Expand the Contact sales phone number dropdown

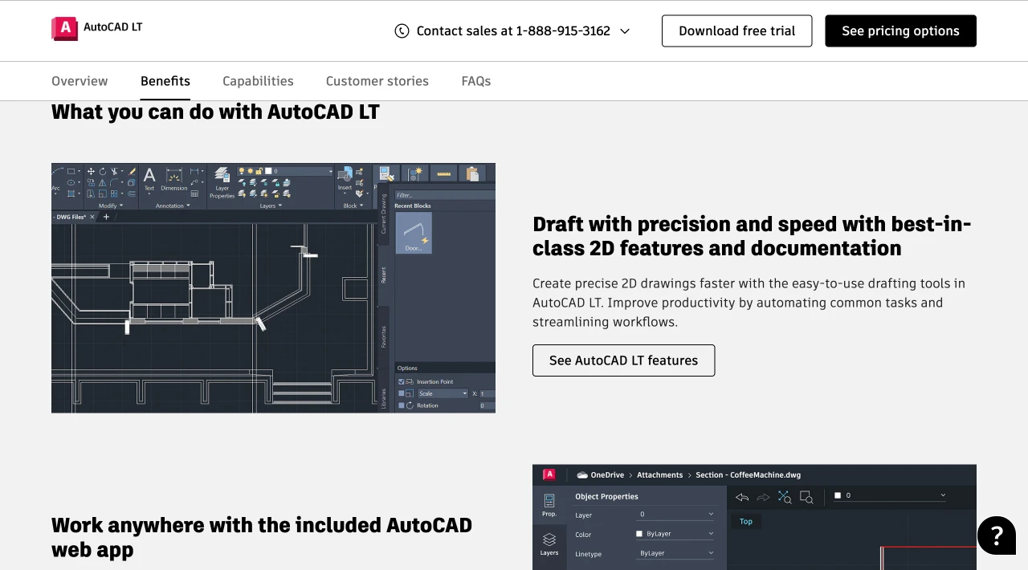[x=625, y=31]
